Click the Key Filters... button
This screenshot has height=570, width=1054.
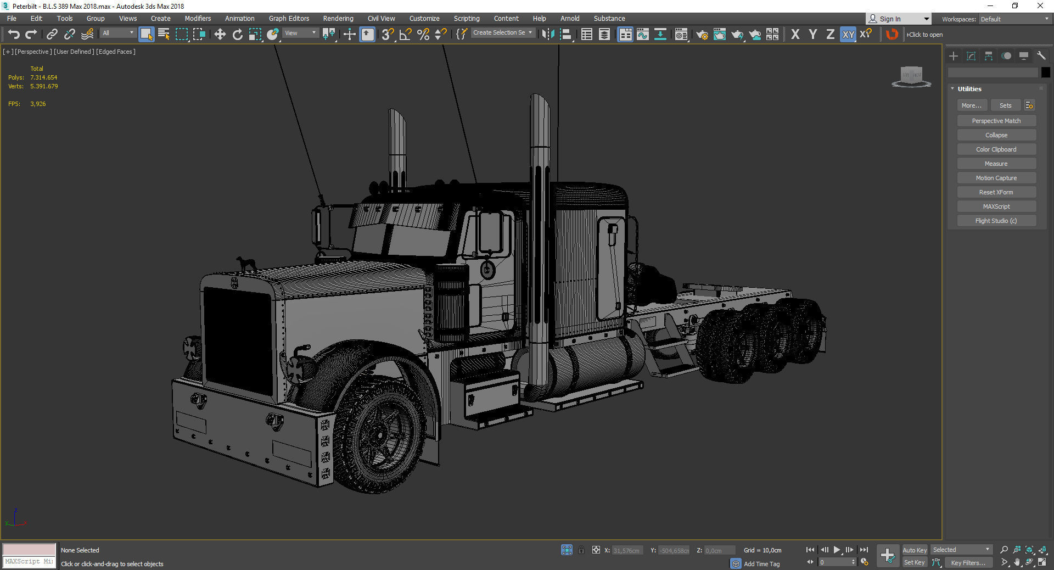tap(969, 562)
